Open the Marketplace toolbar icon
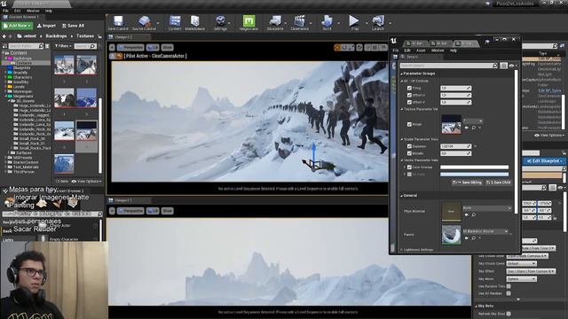The image size is (568, 319). [195, 21]
